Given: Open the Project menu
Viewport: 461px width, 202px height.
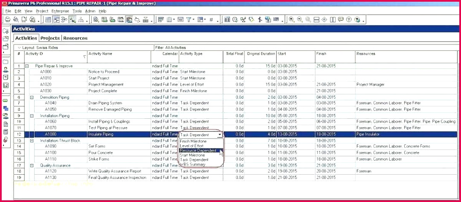Looking at the screenshot, I should click(42, 11).
